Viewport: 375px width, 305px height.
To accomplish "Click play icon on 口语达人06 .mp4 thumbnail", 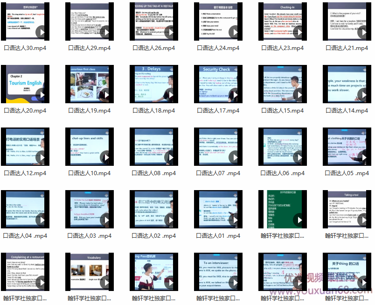I will click(299, 158).
